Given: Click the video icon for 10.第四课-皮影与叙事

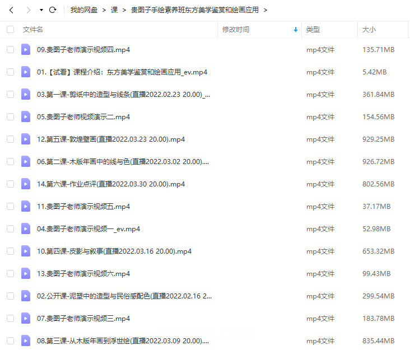Looking at the screenshot, I should click(26, 251).
